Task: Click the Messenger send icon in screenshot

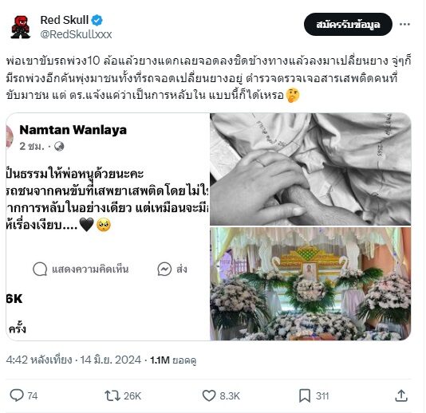Action: [x=164, y=269]
